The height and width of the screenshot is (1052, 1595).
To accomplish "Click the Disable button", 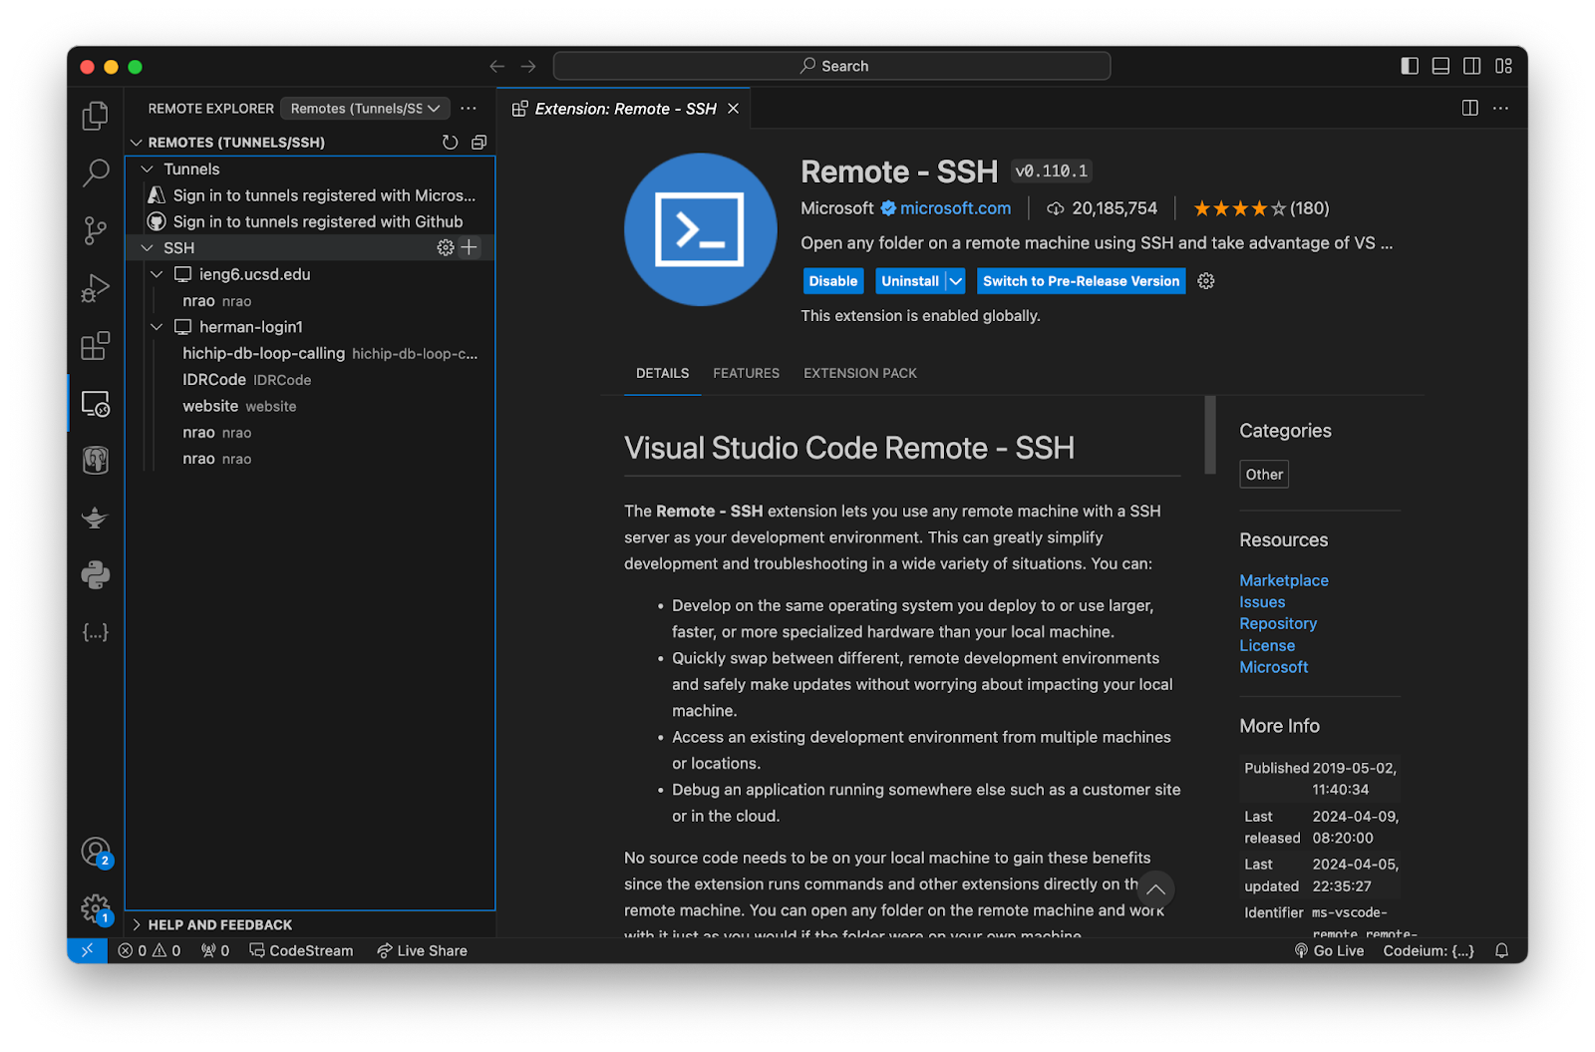I will 832,281.
